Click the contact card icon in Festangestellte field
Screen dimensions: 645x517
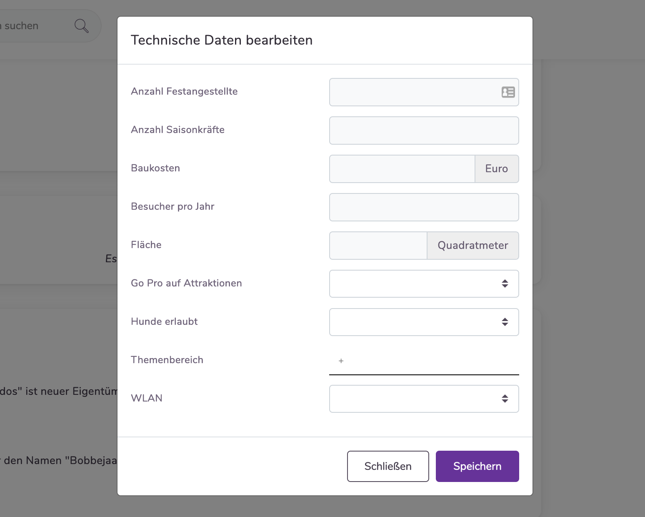coord(508,92)
